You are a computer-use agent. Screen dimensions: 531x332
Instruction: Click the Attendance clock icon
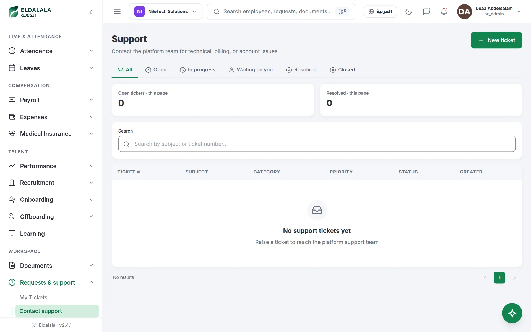(12, 51)
